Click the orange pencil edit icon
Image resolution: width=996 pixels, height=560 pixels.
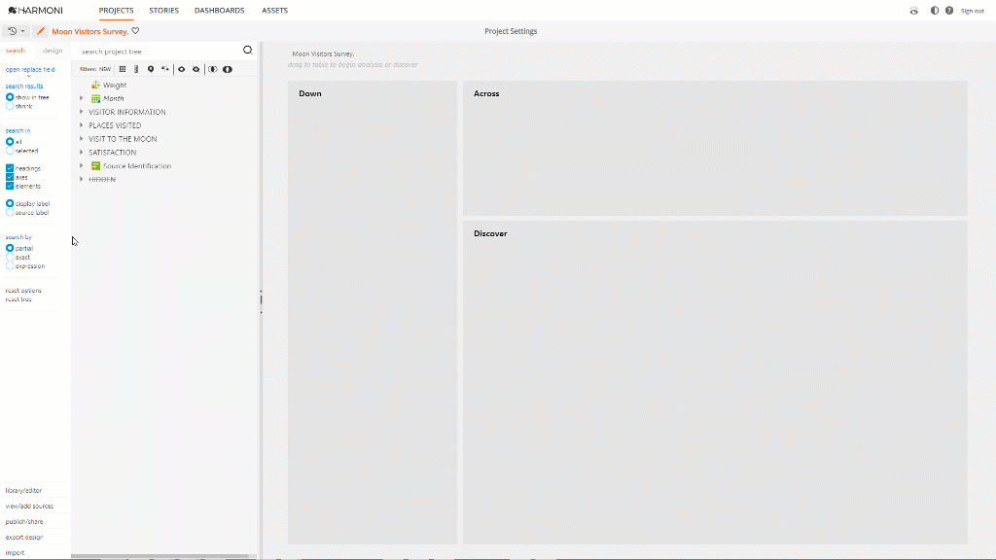click(40, 31)
